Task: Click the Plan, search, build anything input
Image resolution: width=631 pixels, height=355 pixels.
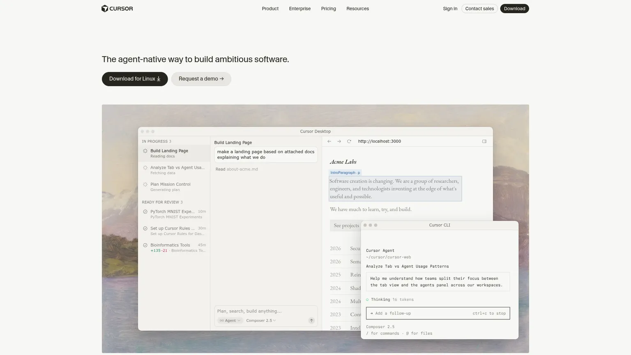Action: [x=266, y=311]
